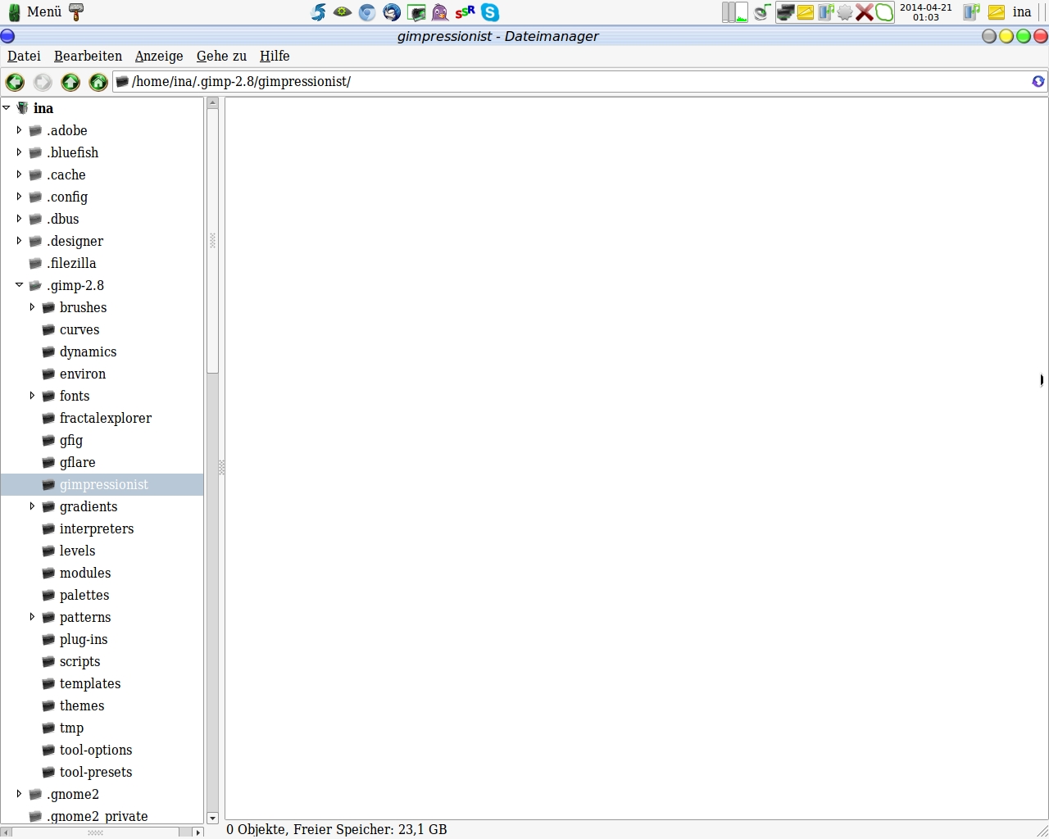This screenshot has width=1049, height=839.
Task: Launch Pidgin messenger from the panel
Action: pos(440,12)
